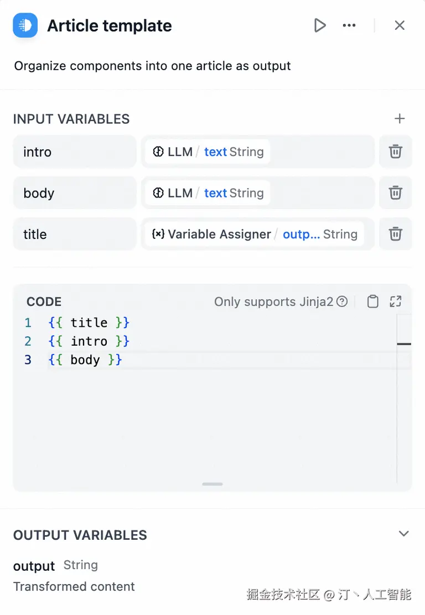The width and height of the screenshot is (425, 615).
Task: Show the Jinja2 help tooltip icon
Action: click(343, 301)
